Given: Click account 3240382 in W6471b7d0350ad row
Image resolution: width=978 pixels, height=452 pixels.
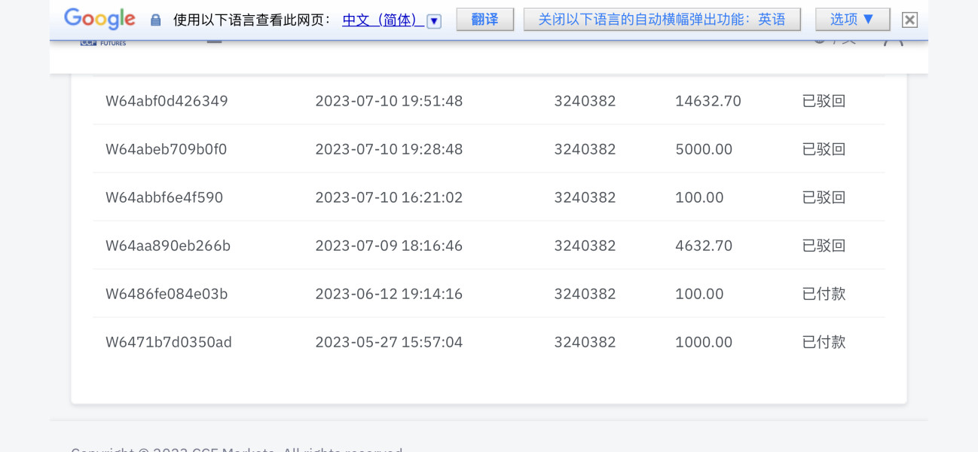Looking at the screenshot, I should click(585, 342).
